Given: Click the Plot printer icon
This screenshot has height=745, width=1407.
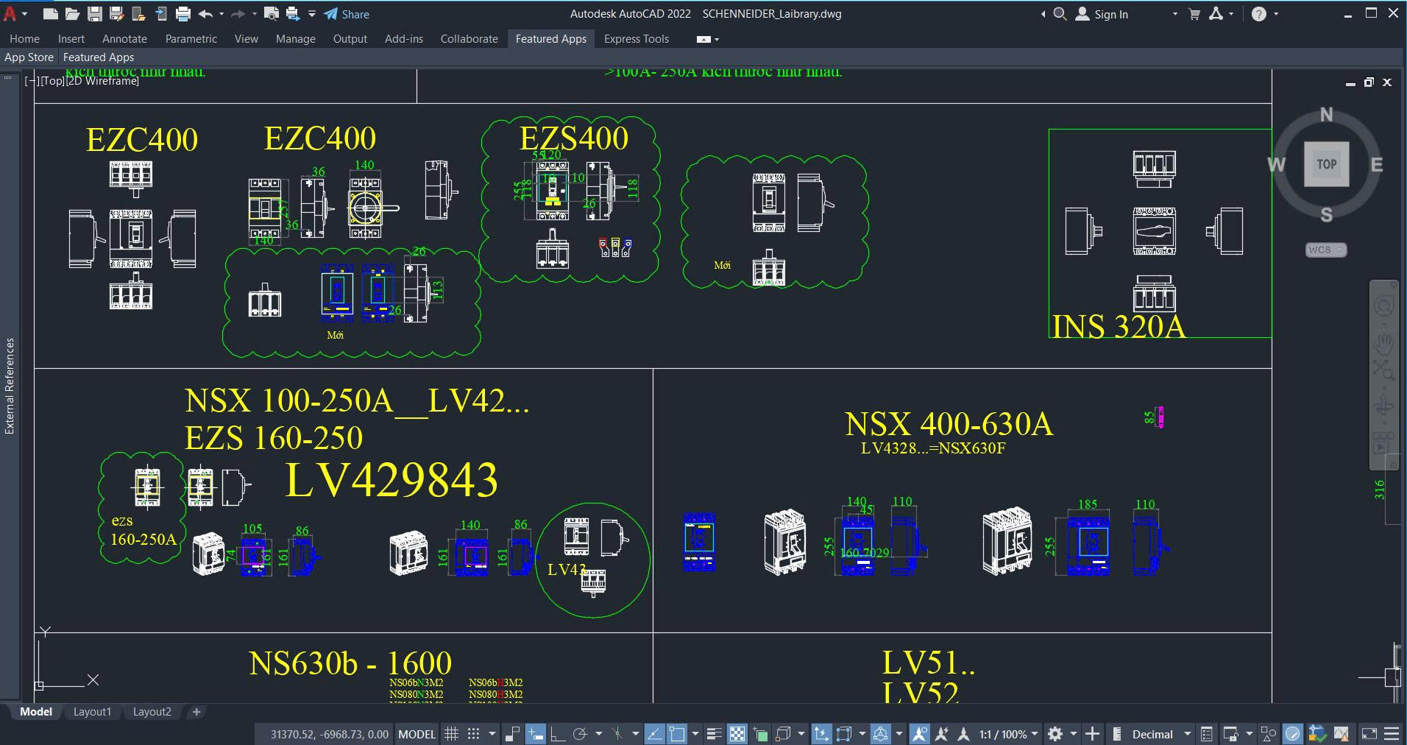Looking at the screenshot, I should (x=183, y=14).
